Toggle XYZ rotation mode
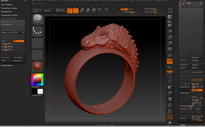 [170, 72]
